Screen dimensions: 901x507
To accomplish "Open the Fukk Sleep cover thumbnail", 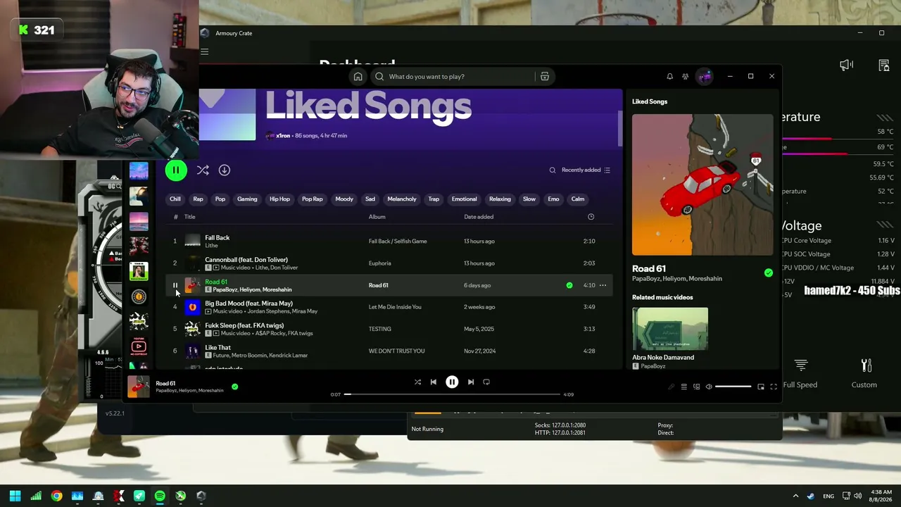I will pyautogui.click(x=192, y=329).
